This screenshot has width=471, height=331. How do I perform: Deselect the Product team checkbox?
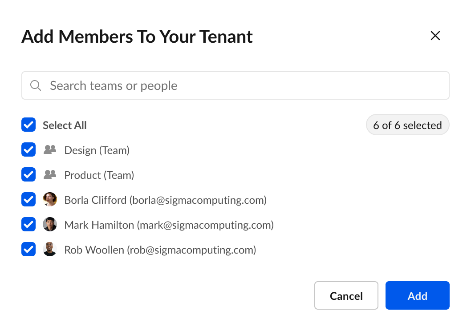(x=28, y=175)
